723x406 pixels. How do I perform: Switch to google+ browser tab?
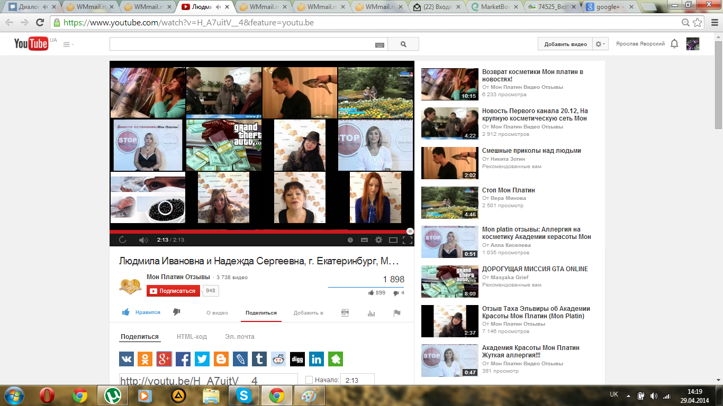point(610,7)
